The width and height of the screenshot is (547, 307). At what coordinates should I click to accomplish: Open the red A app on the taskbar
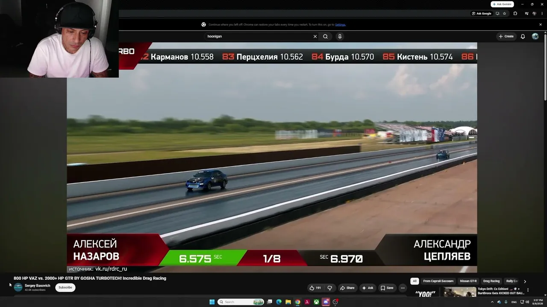tap(307, 302)
